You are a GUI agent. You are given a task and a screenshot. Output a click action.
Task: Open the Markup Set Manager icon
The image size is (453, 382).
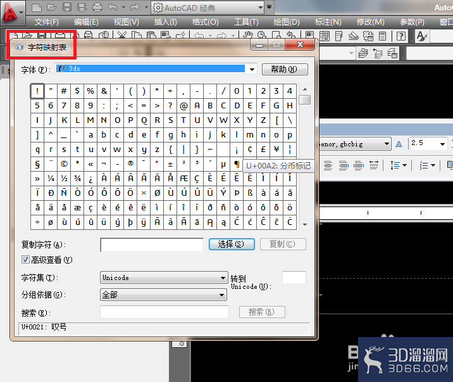[x=368, y=36]
